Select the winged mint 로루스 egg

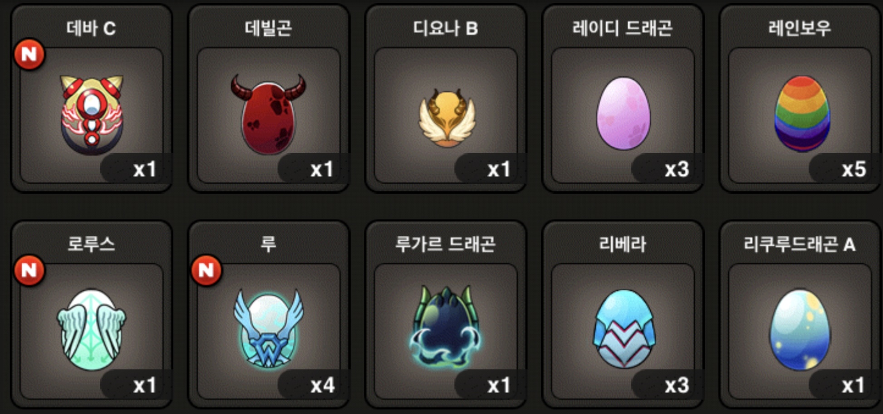(92, 330)
